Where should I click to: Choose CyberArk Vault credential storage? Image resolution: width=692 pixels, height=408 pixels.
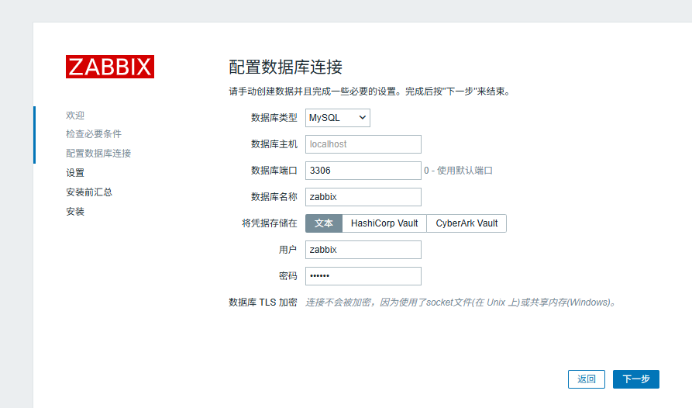tap(466, 223)
